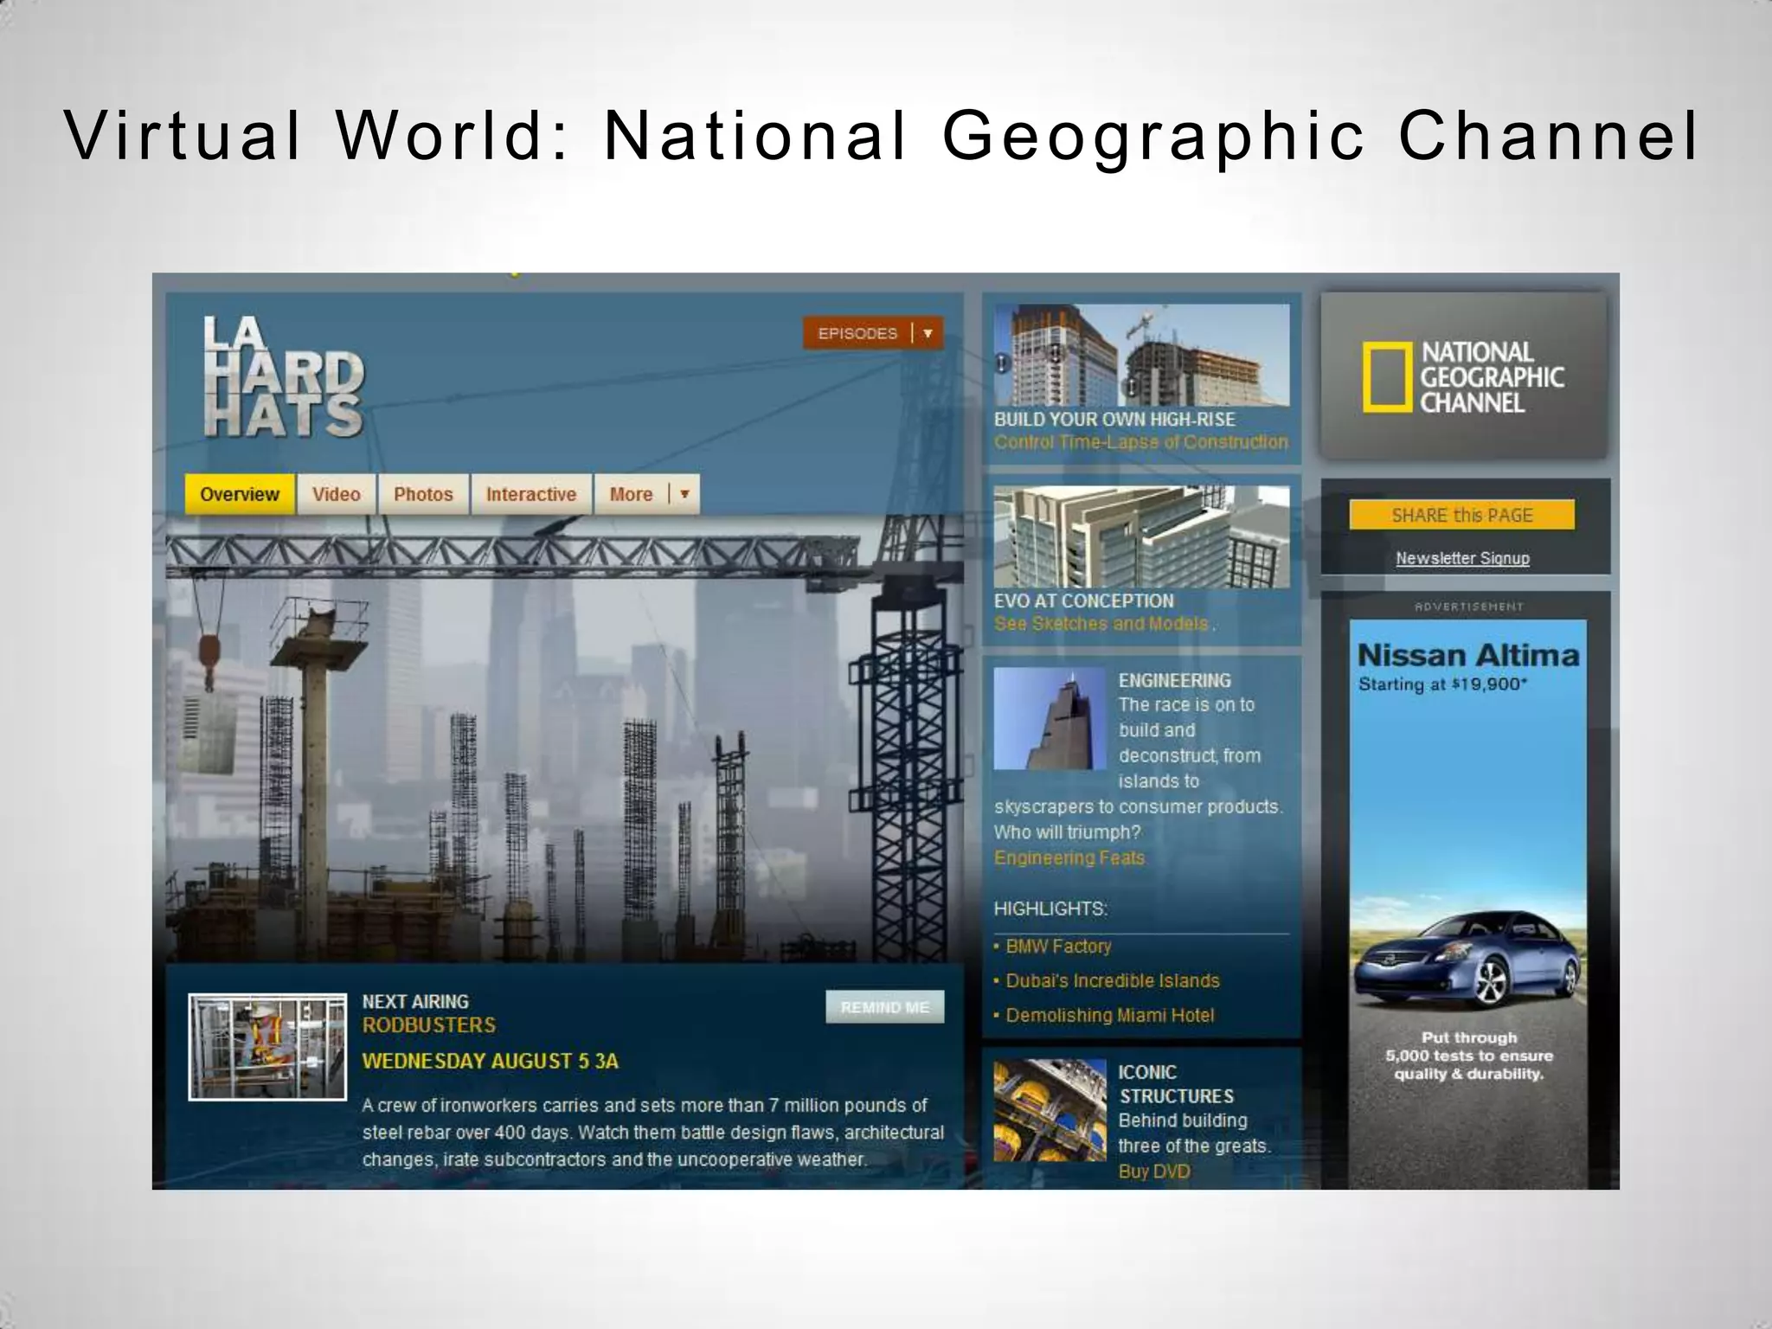Image resolution: width=1772 pixels, height=1329 pixels.
Task: Click the Share this Page button
Action: coord(1461,516)
